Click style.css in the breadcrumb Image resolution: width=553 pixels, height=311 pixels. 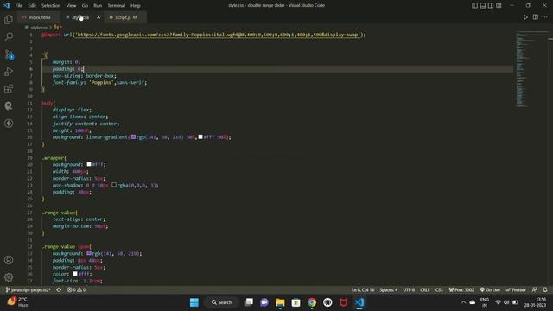[39, 27]
